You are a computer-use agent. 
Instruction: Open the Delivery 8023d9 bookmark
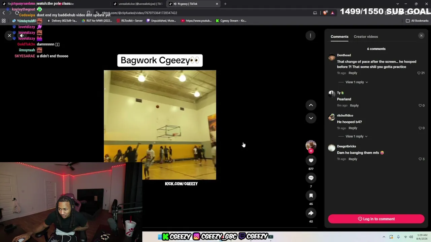coord(62,21)
